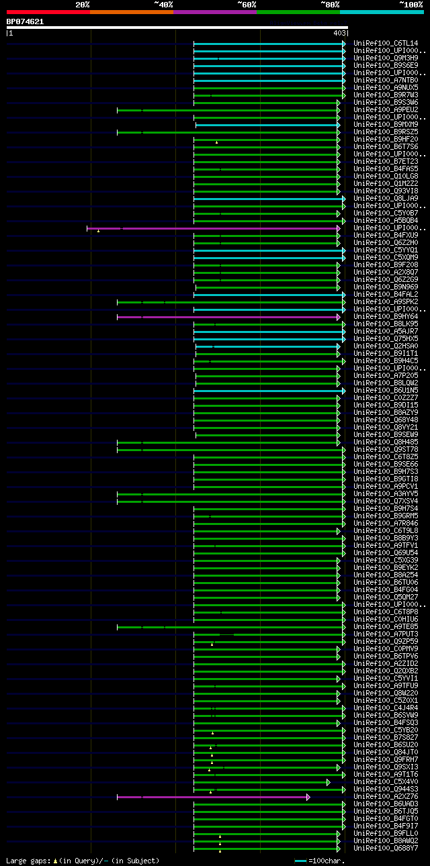Select the BP074621 query name
This screenshot has height=866, width=430.
tap(25, 21)
